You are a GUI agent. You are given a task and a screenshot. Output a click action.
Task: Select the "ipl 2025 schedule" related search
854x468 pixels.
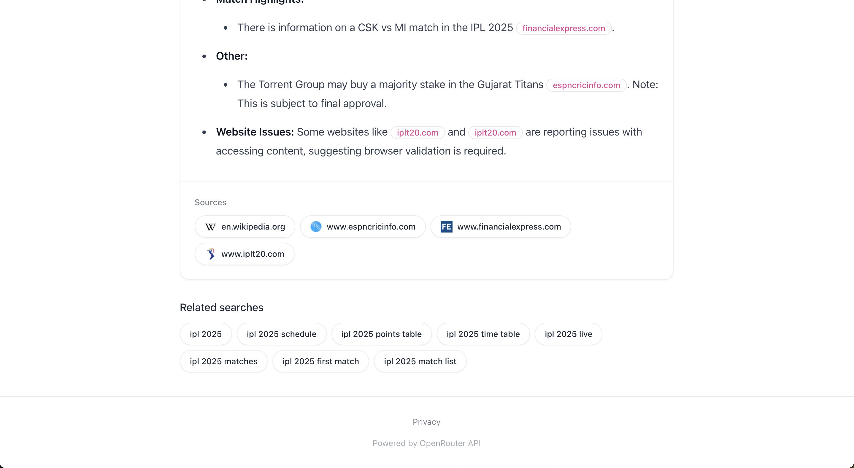(282, 334)
